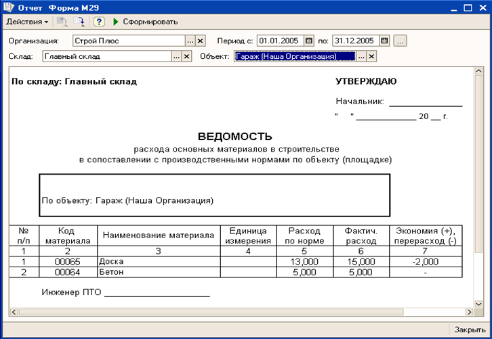Click the horizontal scrollbar right arrow

coord(470,312)
